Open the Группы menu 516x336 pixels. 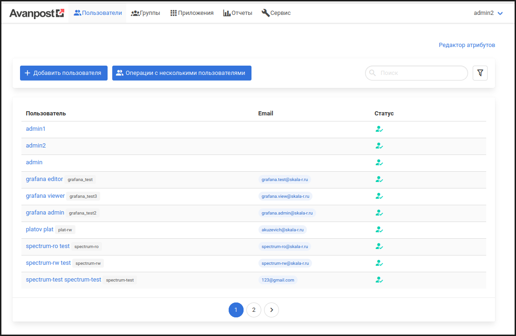(145, 13)
